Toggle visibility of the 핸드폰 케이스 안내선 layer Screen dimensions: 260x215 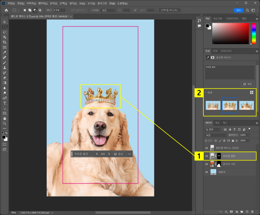207,147
